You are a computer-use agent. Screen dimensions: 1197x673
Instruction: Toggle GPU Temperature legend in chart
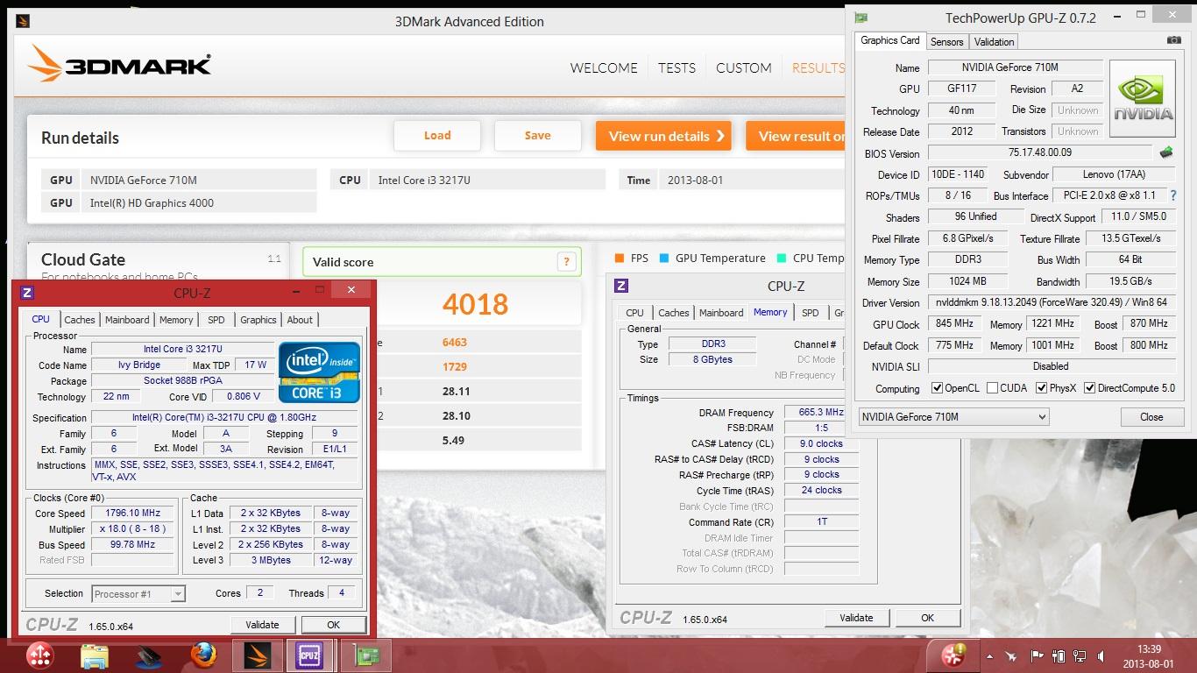[x=712, y=258]
